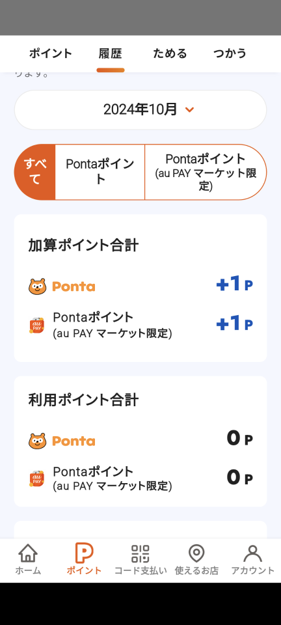Click the orange chevron beside 2024年10月
The image size is (281, 625).
190,109
